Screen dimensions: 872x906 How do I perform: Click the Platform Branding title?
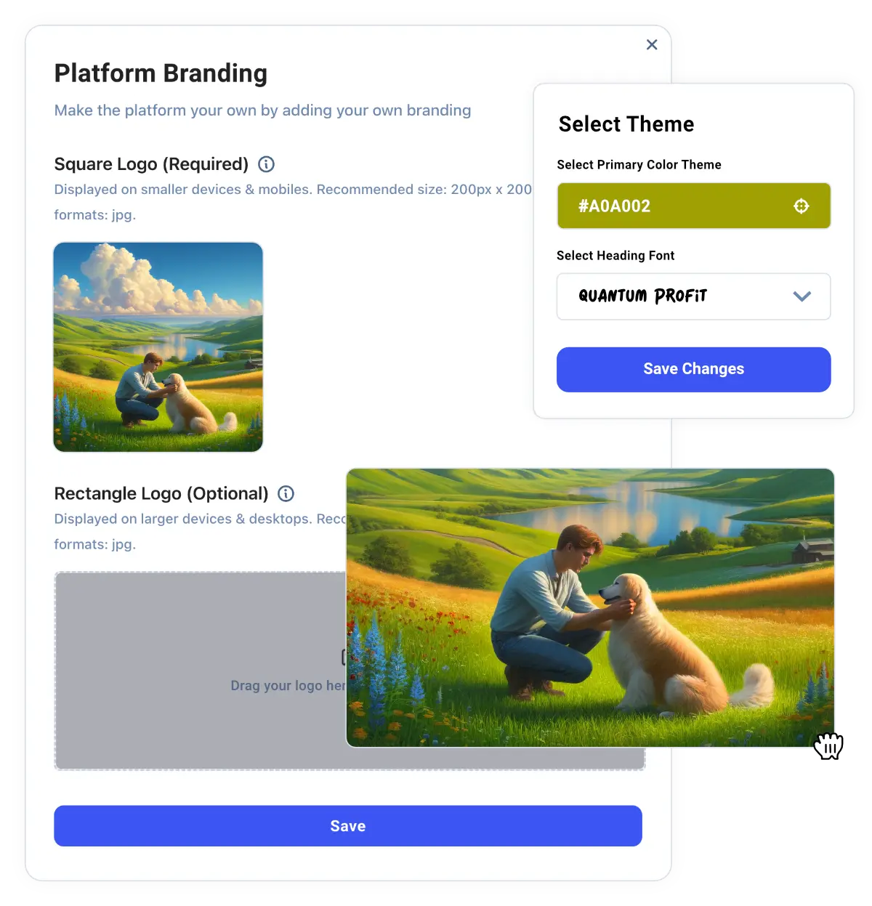pos(161,73)
